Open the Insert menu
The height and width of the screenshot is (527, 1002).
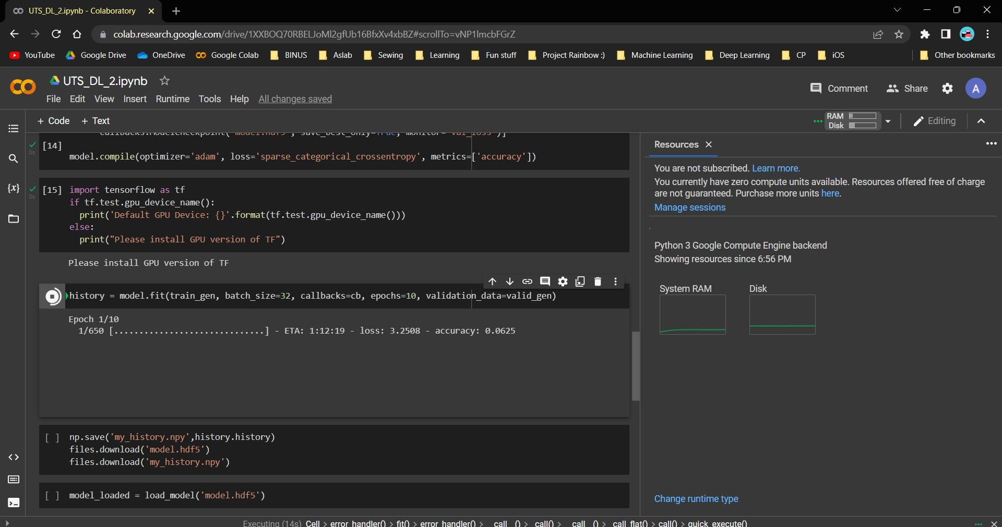click(135, 99)
